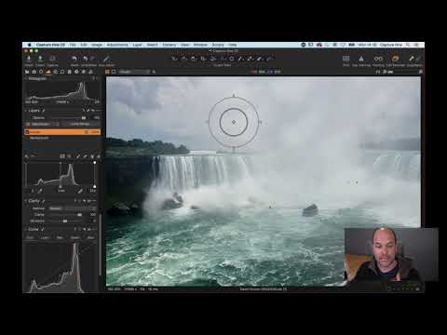Click the Capture toolbar icon

(x=52, y=59)
